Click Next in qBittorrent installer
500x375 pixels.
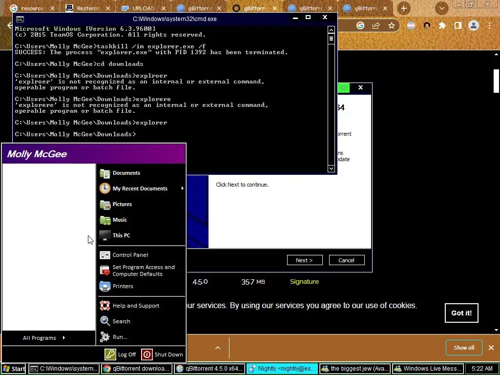tap(305, 260)
